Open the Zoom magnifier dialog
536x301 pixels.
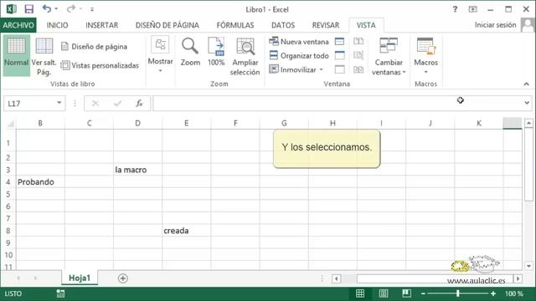click(190, 52)
